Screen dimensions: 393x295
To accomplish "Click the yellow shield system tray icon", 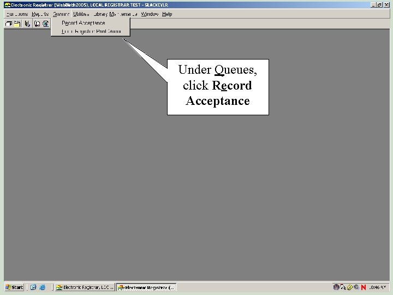I will coord(350,287).
